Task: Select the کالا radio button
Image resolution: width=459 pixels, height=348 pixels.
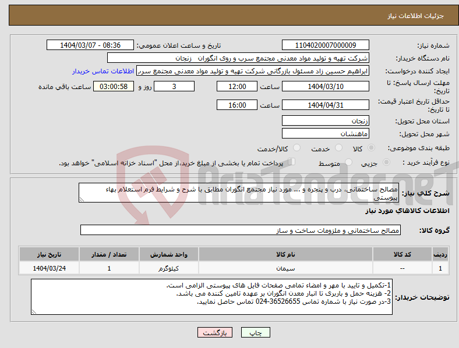Action: coord(371,148)
